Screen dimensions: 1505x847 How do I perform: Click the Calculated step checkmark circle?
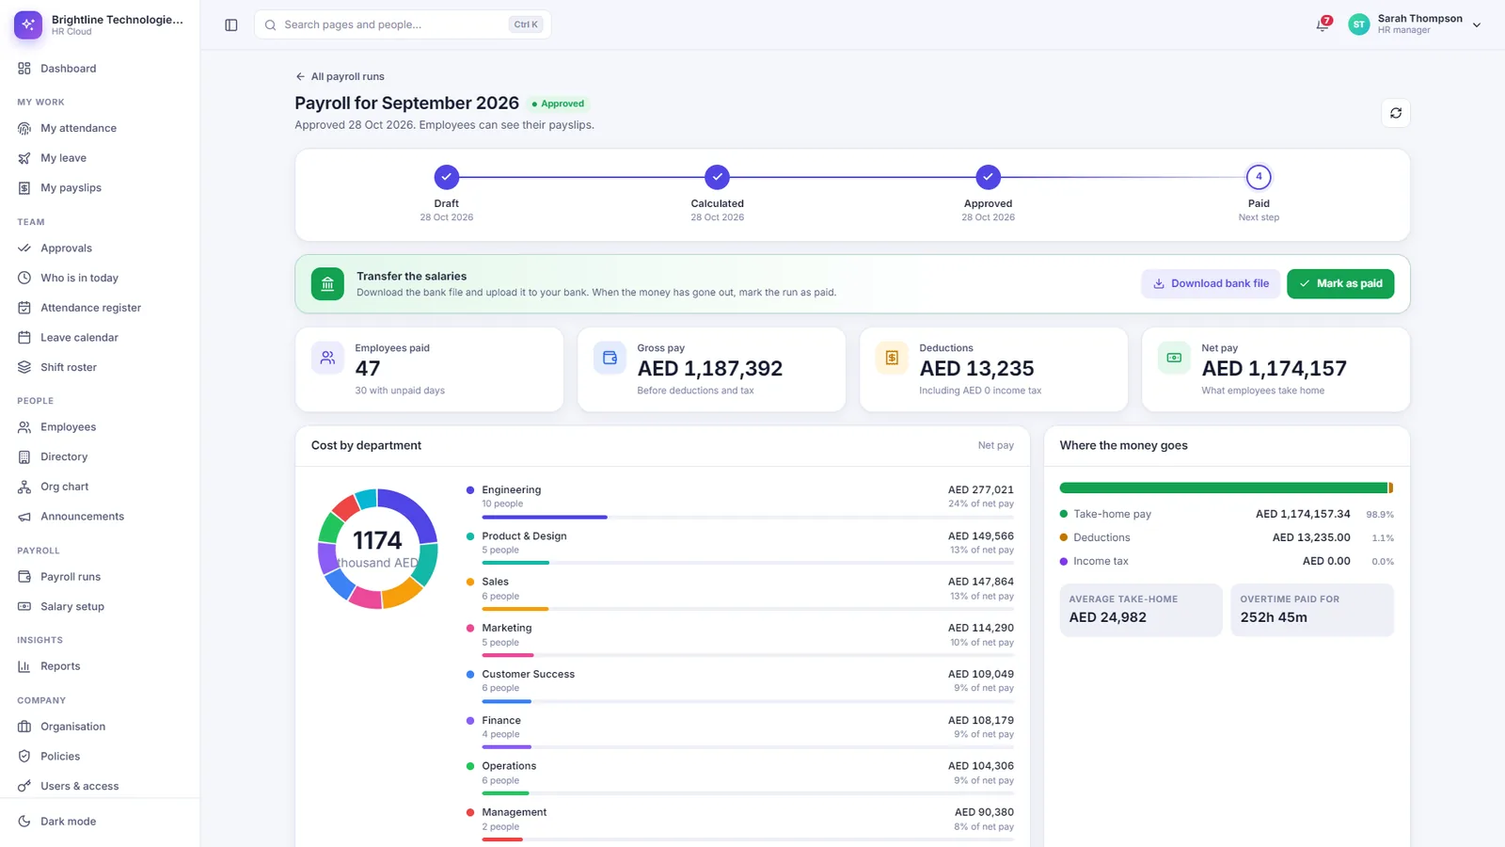tap(718, 177)
